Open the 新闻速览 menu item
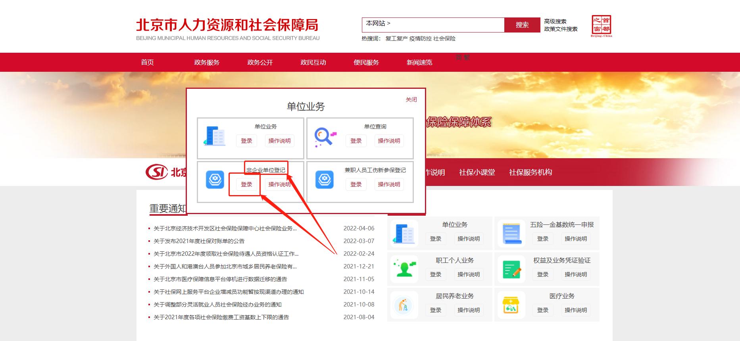 pyautogui.click(x=419, y=62)
